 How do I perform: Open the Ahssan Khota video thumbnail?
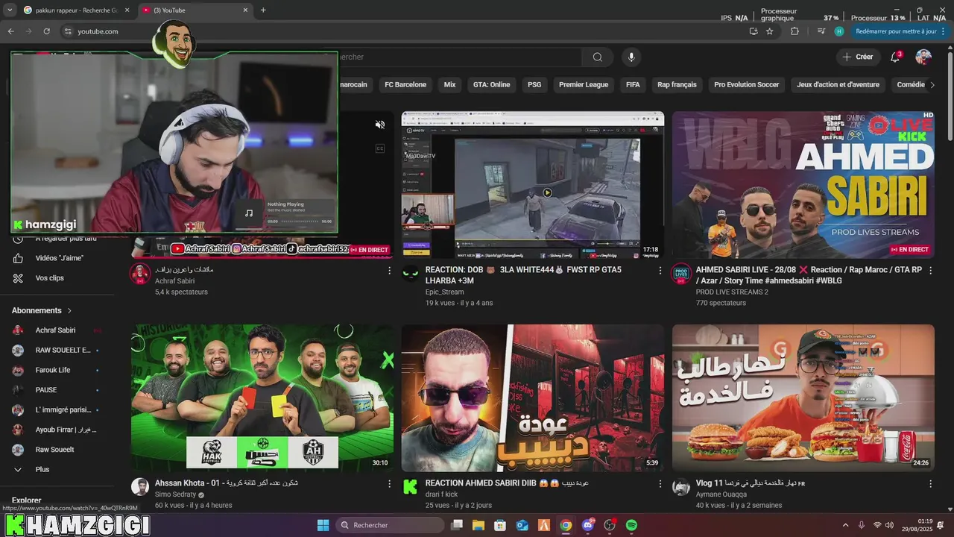pos(262,398)
